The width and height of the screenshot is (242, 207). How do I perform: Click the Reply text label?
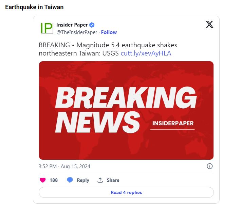[x=83, y=180]
